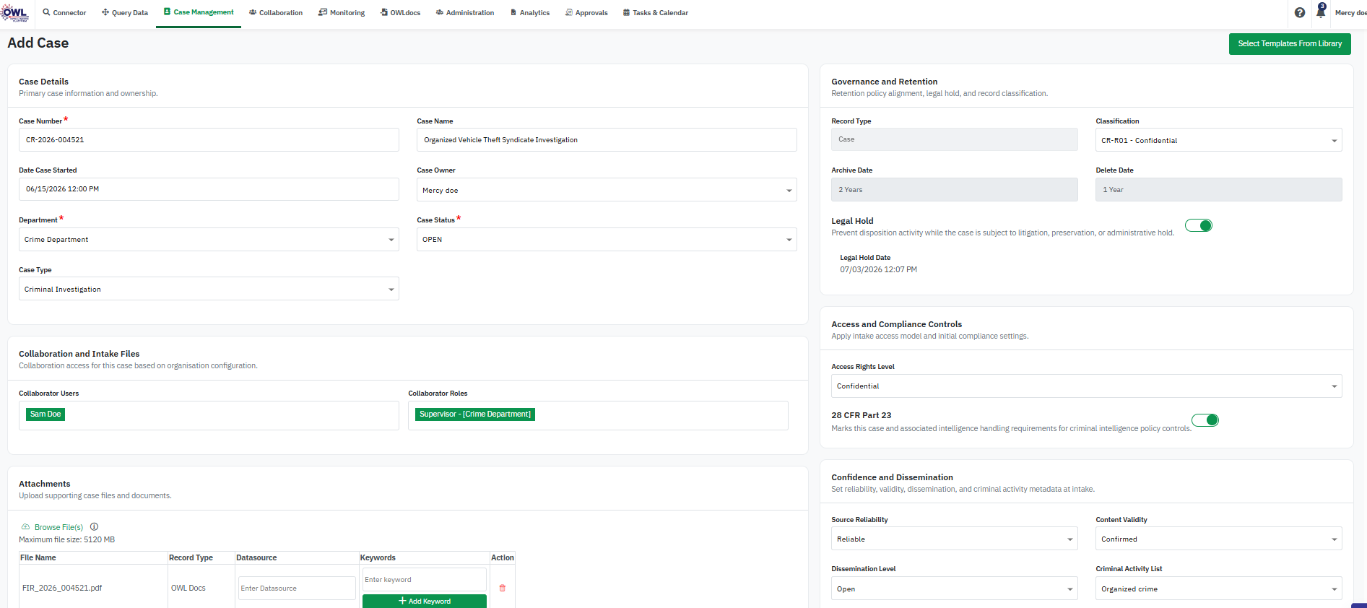Expand the Access Rights Level dropdown
The height and width of the screenshot is (608, 1367).
click(x=1087, y=386)
